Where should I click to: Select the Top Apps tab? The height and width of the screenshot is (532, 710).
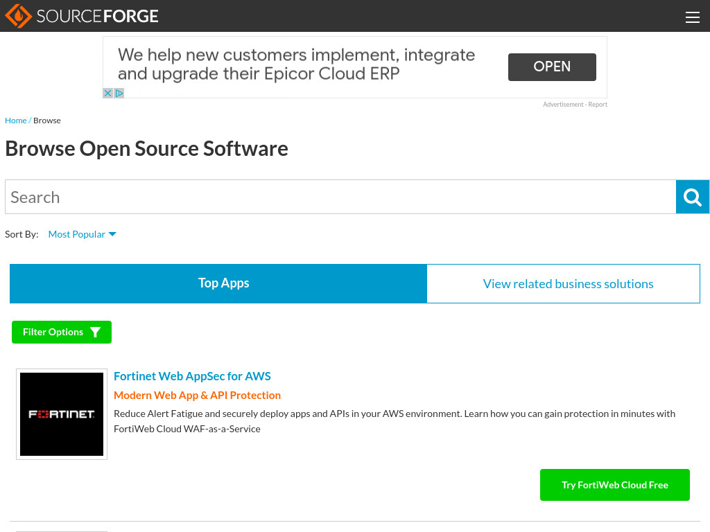[218, 283]
